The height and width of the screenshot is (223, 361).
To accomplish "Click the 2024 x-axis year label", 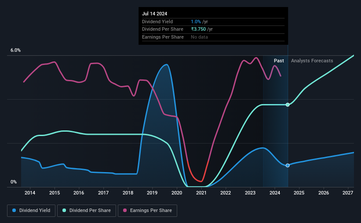I will 275,193.
